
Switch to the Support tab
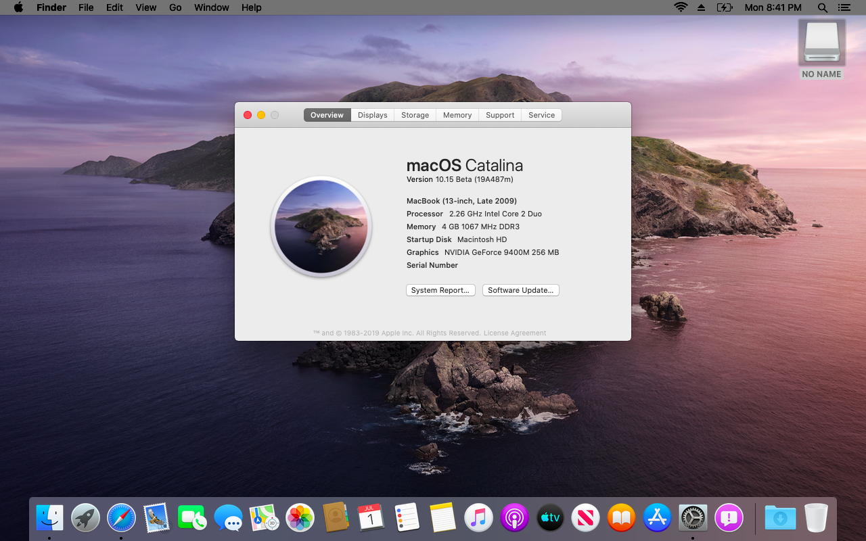(x=500, y=115)
